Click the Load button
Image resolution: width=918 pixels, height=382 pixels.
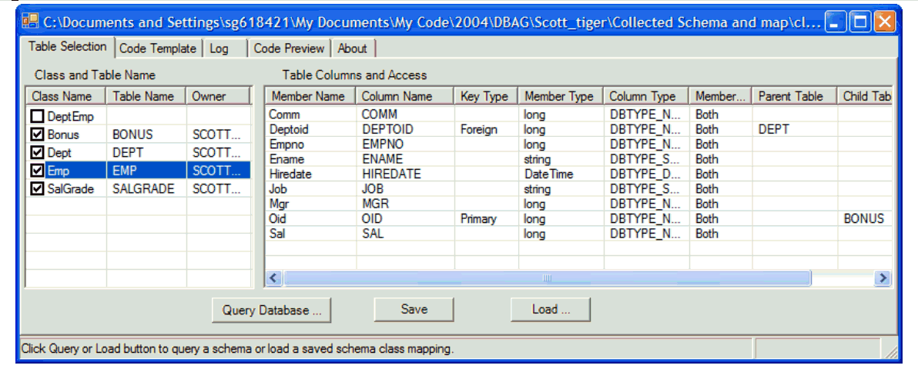point(551,309)
